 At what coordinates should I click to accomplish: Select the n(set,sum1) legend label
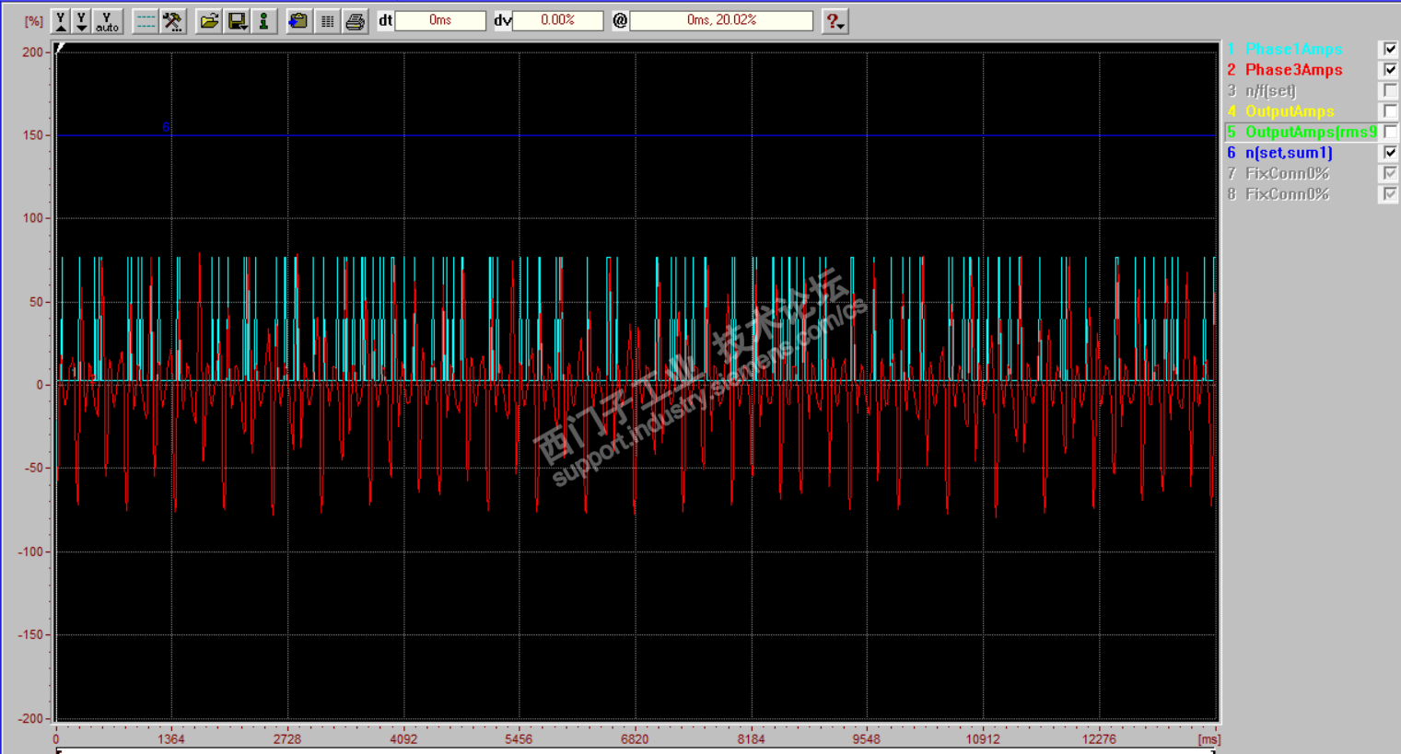pos(1289,153)
